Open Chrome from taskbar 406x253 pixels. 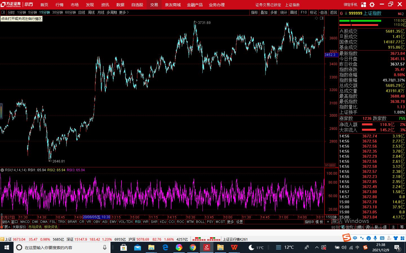193,247
